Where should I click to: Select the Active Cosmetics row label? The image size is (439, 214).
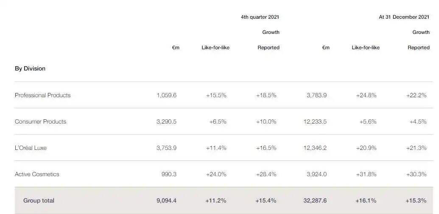(x=37, y=174)
